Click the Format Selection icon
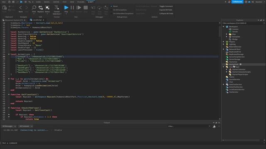The height and width of the screenshot is (149, 266). (x=57, y=7)
